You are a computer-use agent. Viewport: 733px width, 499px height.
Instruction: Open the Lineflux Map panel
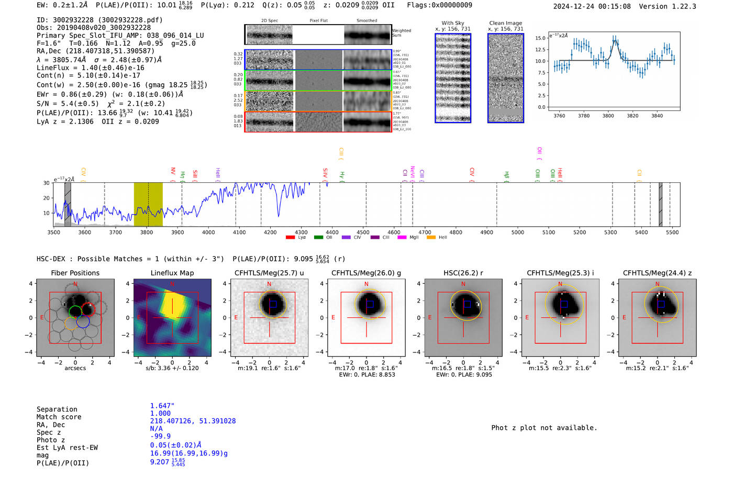click(x=172, y=317)
